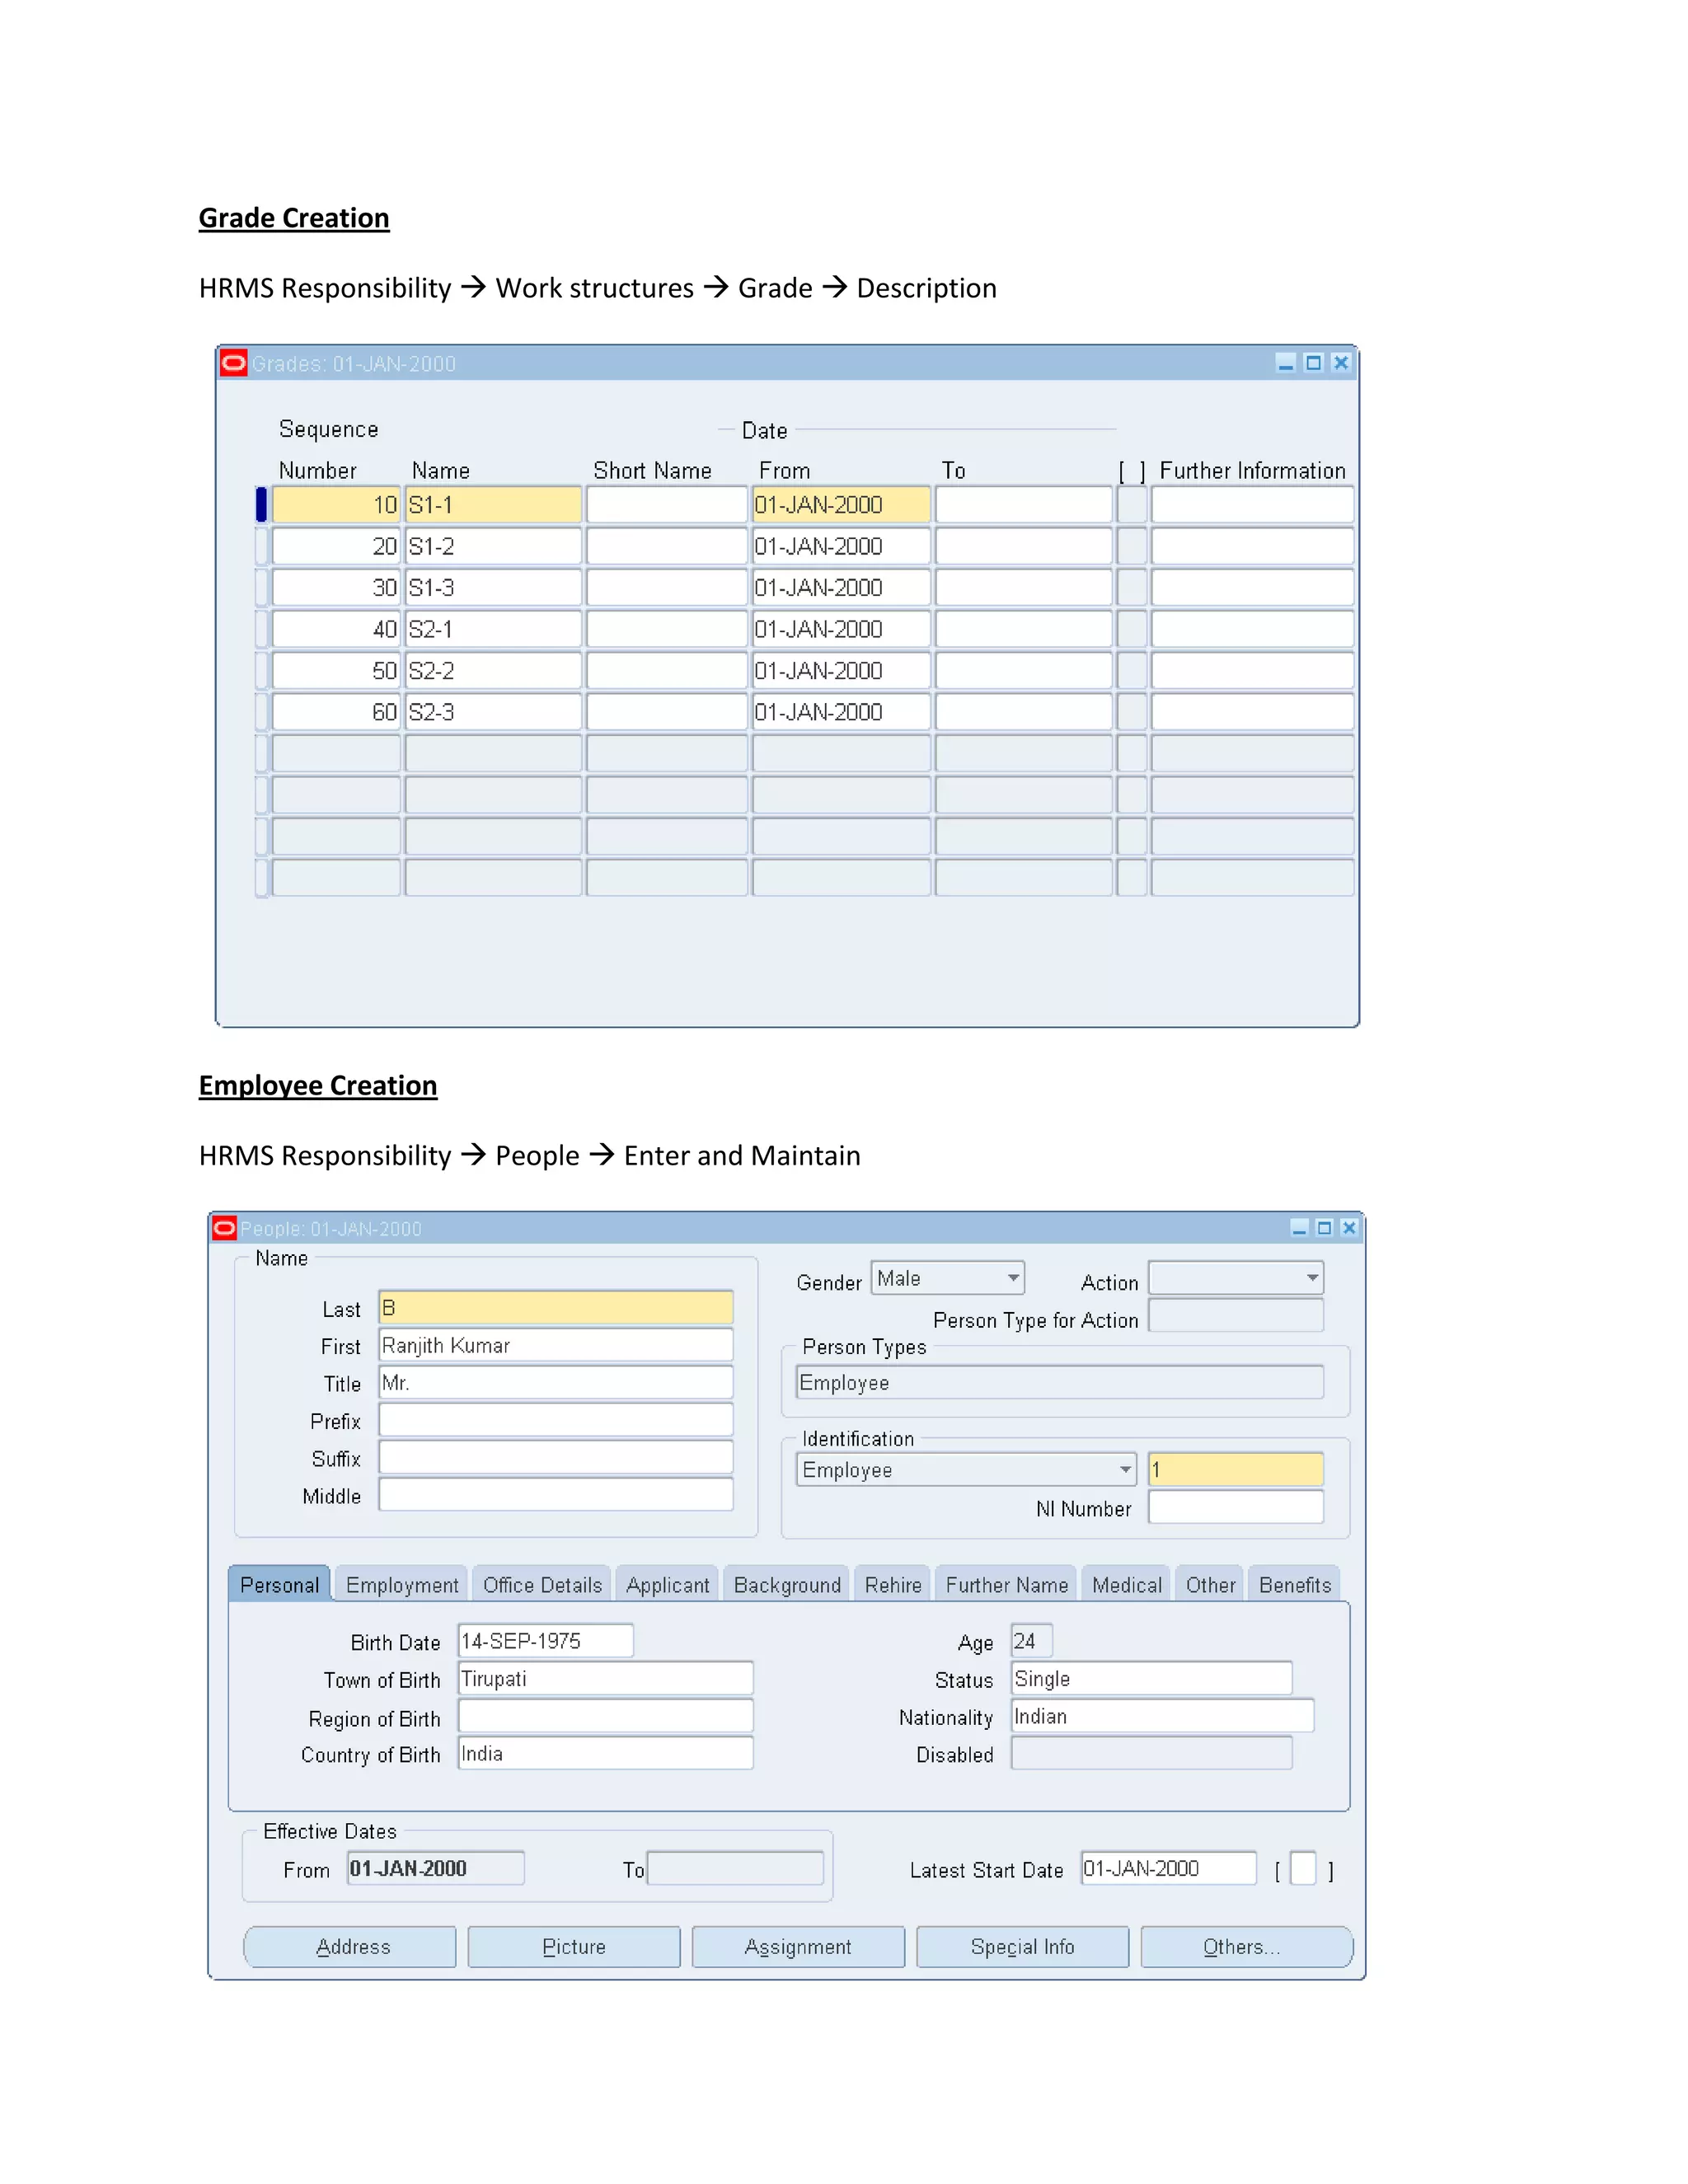Click the Town of Birth field Tirupati
Image resolution: width=1688 pixels, height=2184 pixels.
click(x=605, y=1678)
